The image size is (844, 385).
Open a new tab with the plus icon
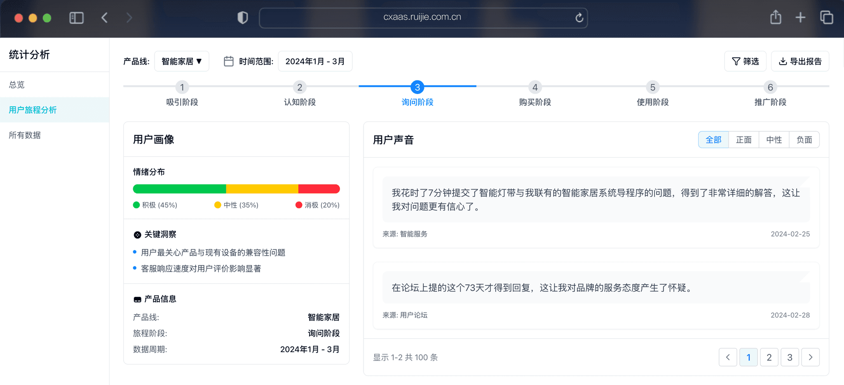point(800,17)
